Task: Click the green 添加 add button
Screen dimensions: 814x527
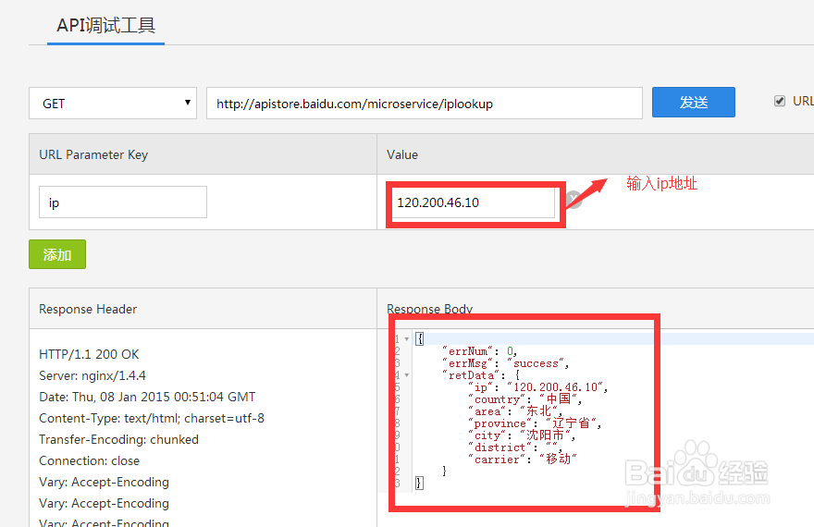Action: [57, 254]
